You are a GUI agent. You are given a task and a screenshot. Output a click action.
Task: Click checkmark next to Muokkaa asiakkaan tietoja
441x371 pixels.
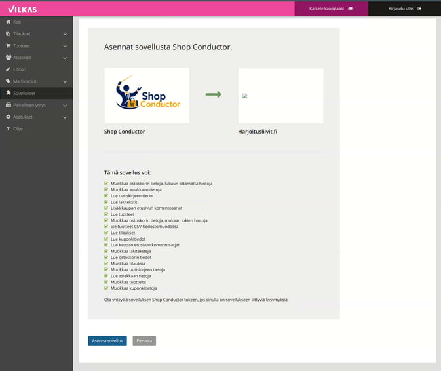coord(106,189)
